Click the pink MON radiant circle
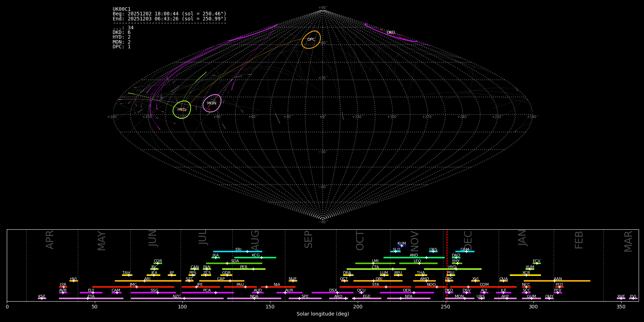The image size is (644, 322). coord(212,103)
